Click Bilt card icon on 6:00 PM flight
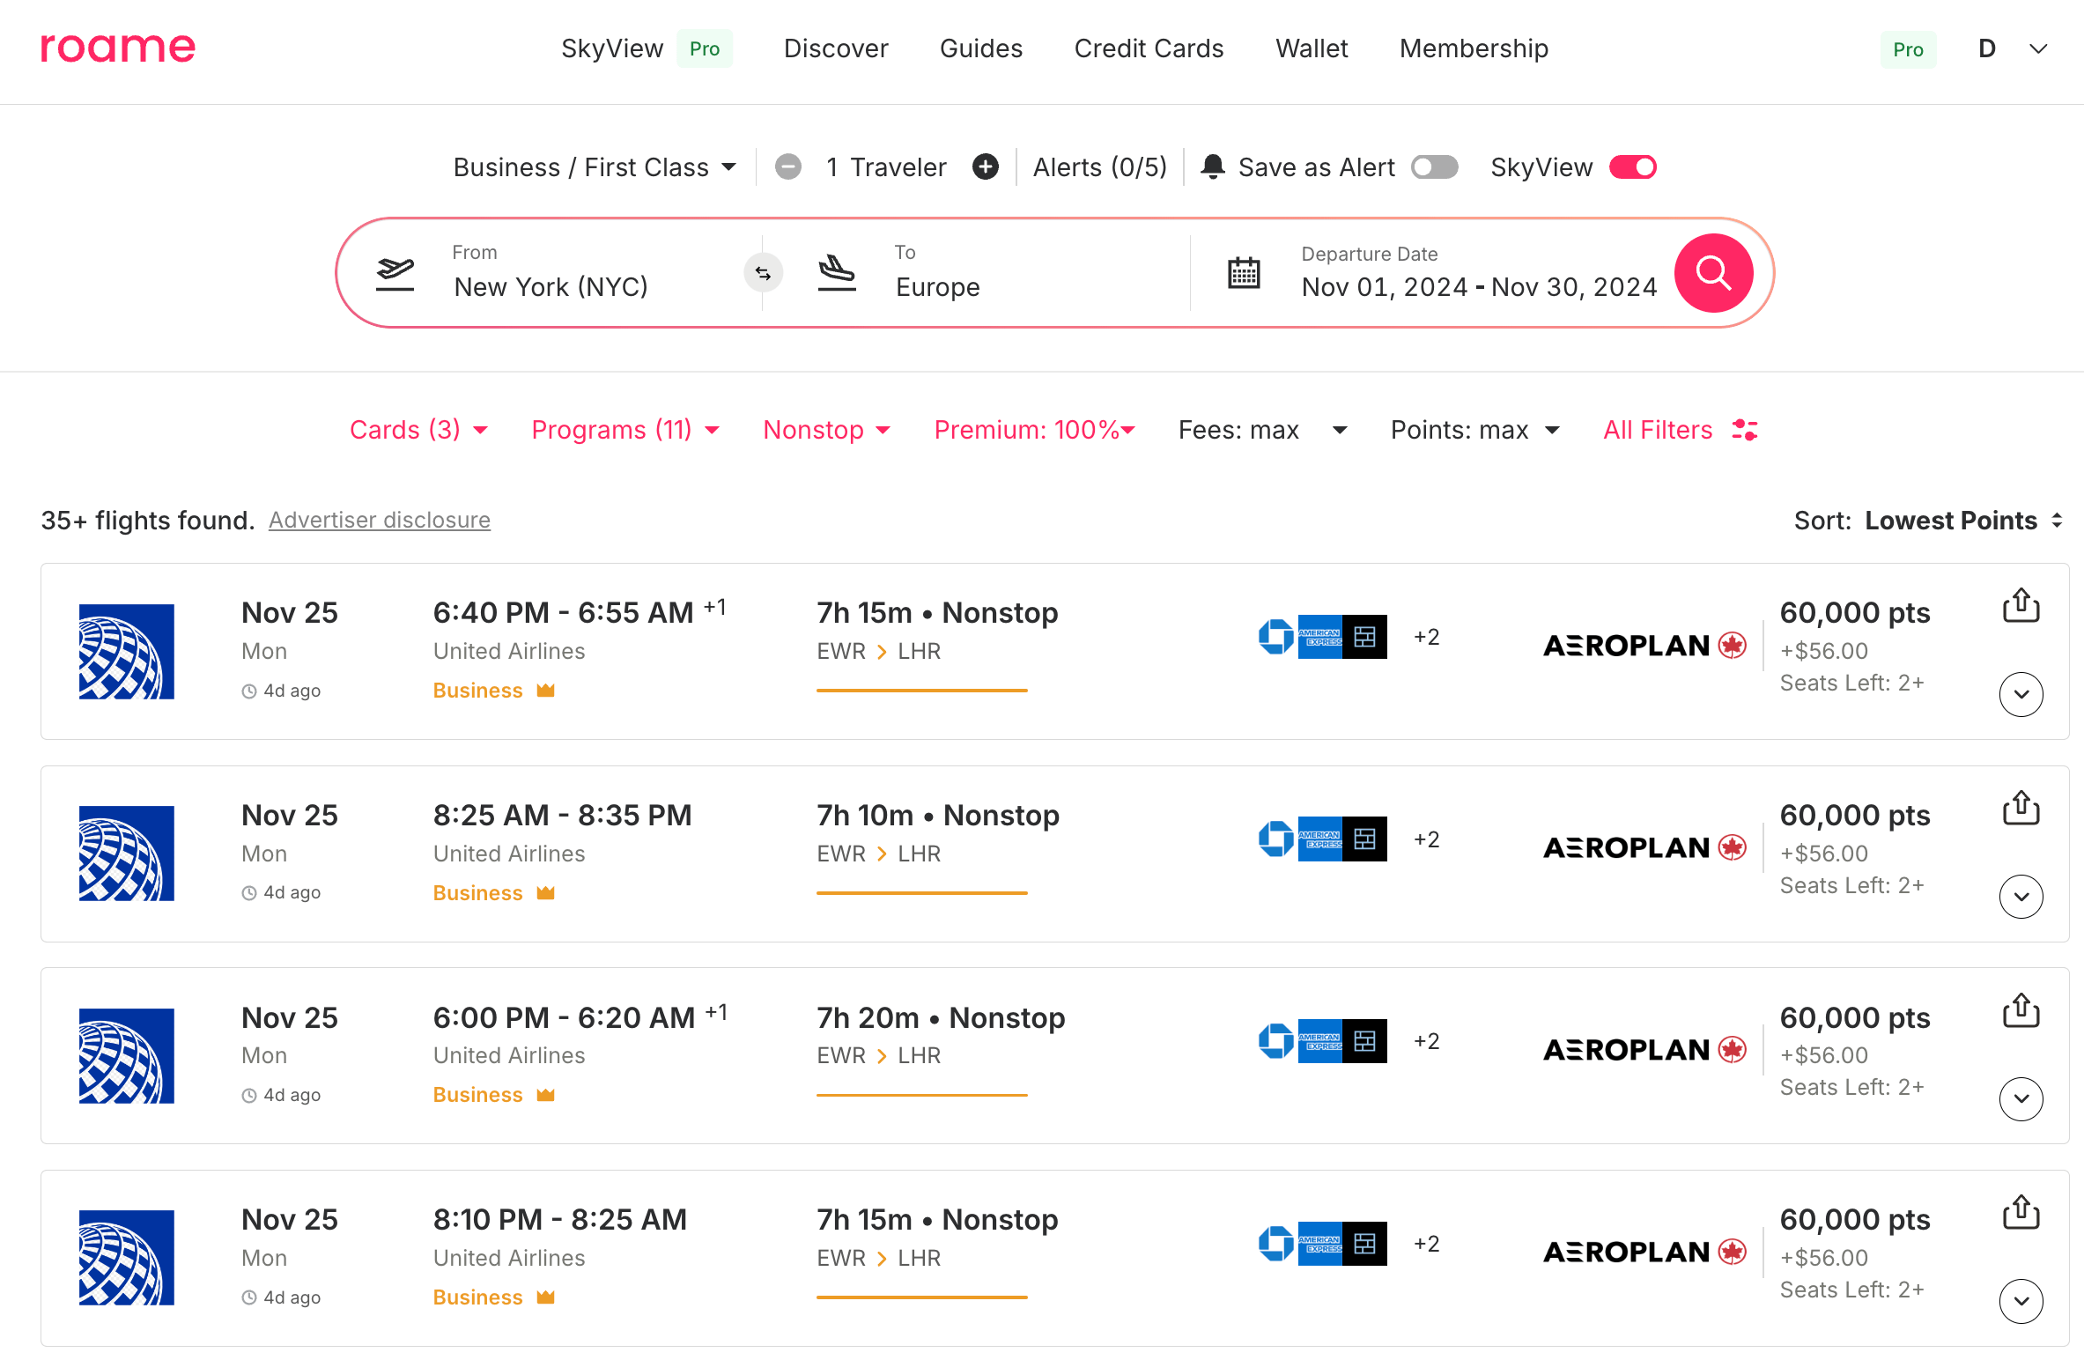Image resolution: width=2084 pixels, height=1360 pixels. point(1365,1042)
